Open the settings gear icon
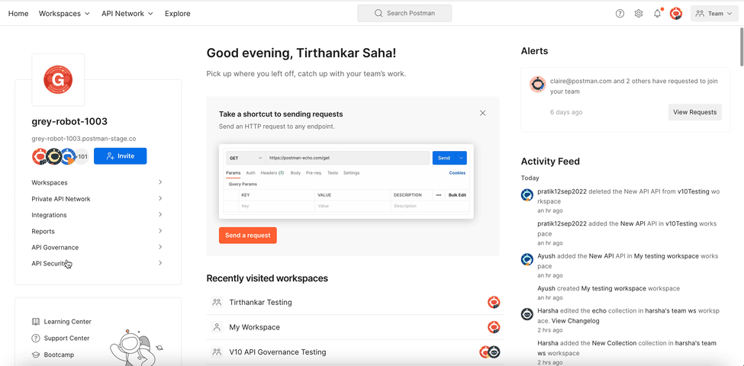744x366 pixels. pos(639,14)
